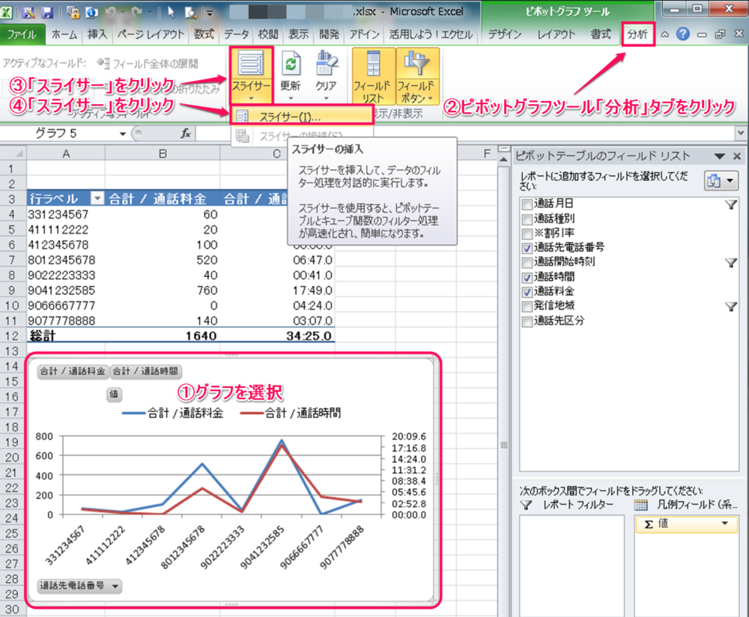This screenshot has width=749, height=617.
Task: Open the Name Box dropdown arrow
Action: [123, 134]
